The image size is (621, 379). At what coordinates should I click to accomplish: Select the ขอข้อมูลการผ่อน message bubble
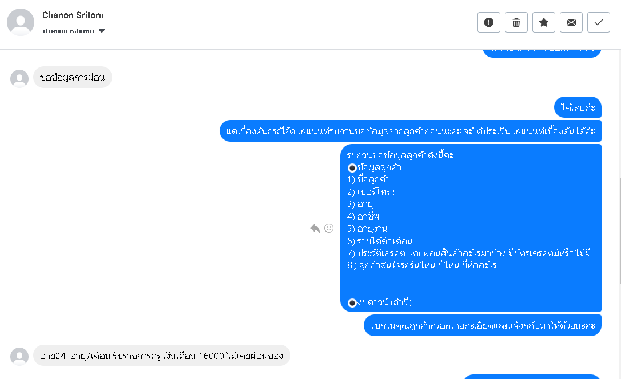pyautogui.click(x=73, y=77)
